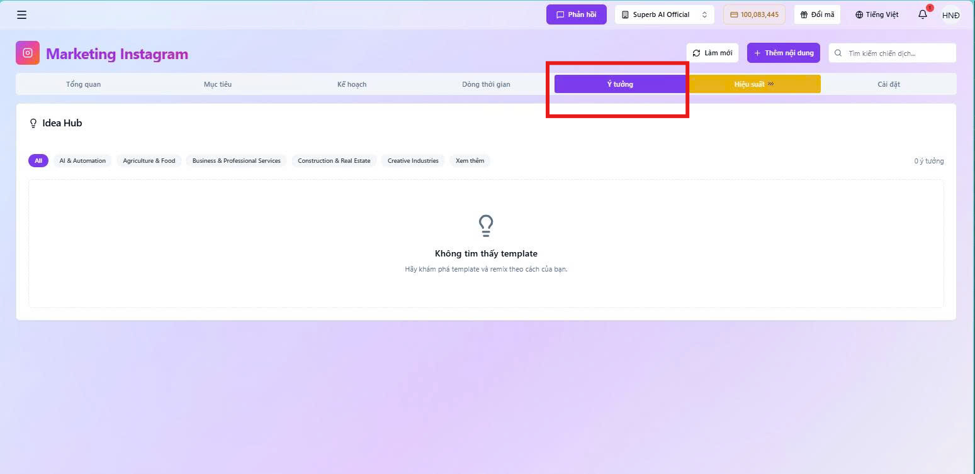Click the search magnifier icon
This screenshot has width=975, height=474.
(x=838, y=53)
